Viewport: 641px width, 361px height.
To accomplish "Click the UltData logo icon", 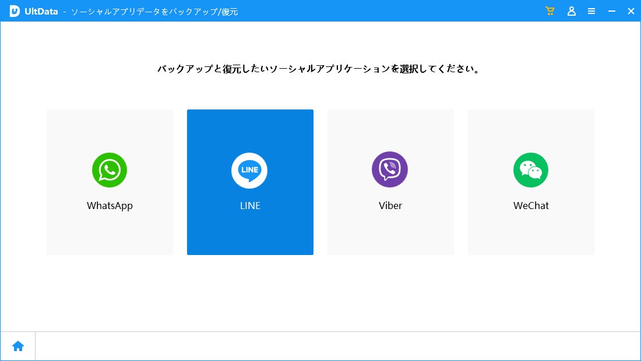I will click(x=15, y=11).
